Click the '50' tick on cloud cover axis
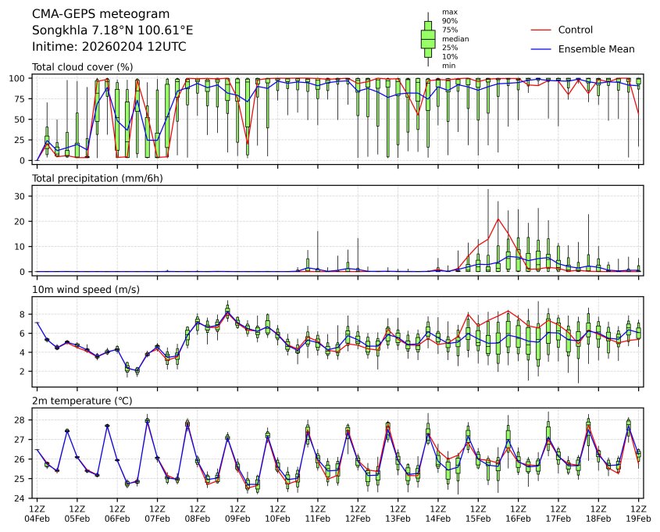 (20, 120)
